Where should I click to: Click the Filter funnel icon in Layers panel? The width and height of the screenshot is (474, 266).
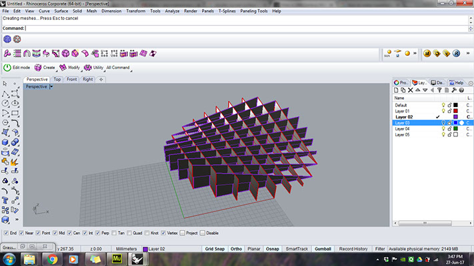[439, 90]
